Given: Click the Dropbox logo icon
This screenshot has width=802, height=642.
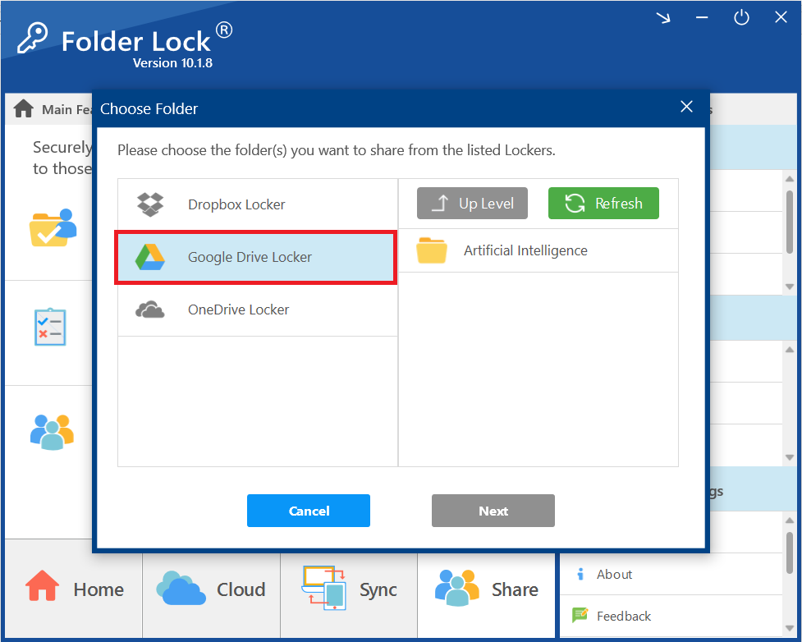Looking at the screenshot, I should tap(150, 204).
